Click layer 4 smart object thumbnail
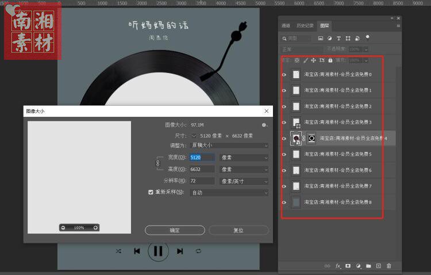 296,139
